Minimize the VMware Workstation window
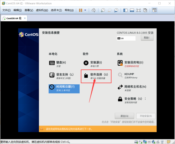175x144 pixels. pyautogui.click(x=149, y=3)
